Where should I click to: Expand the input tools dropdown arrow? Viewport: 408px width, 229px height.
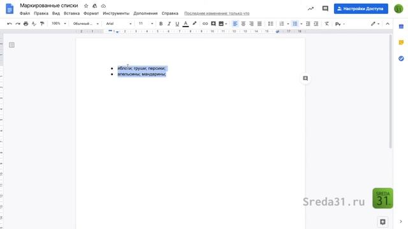pyautogui.click(x=344, y=24)
